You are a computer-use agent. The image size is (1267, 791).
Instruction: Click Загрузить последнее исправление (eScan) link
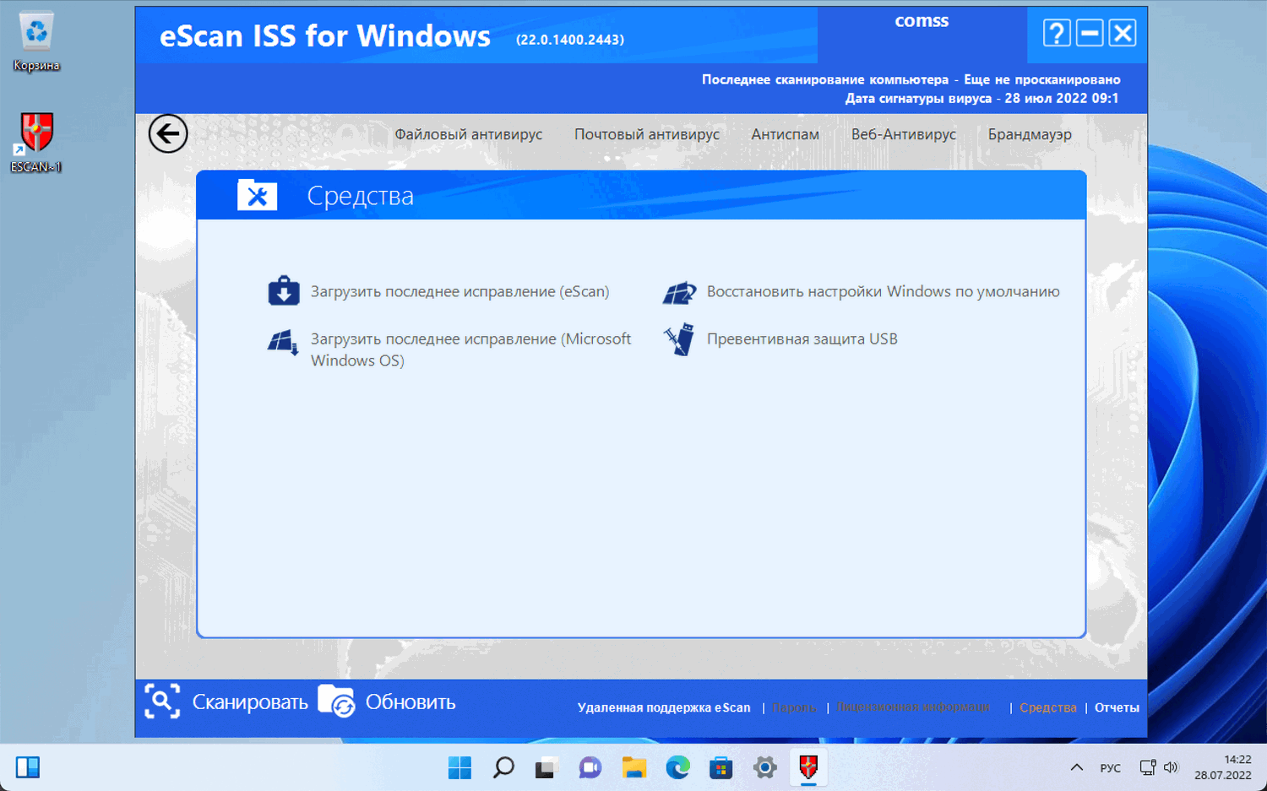click(459, 291)
